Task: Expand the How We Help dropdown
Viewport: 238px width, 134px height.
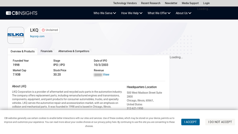Action: (132, 13)
